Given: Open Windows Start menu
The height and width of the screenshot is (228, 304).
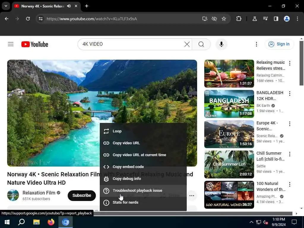Looking at the screenshot, I should coord(7,222).
